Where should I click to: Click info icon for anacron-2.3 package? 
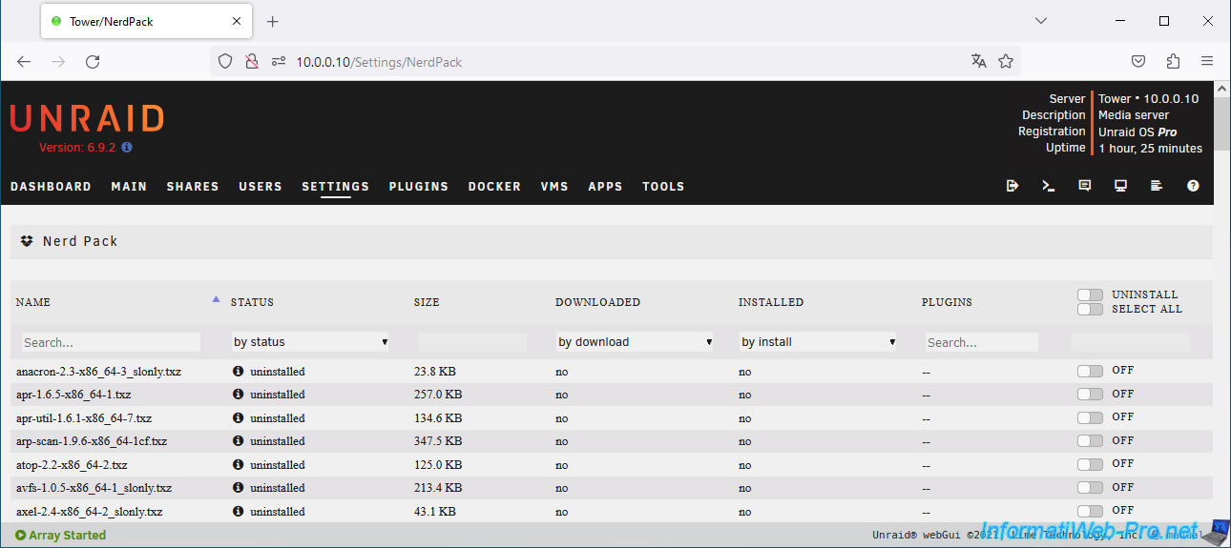tap(238, 371)
